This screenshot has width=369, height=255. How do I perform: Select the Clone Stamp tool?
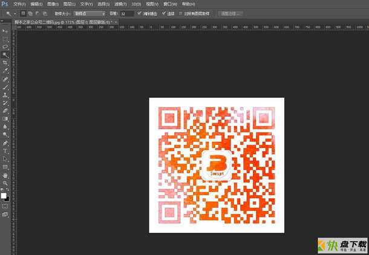[5, 95]
